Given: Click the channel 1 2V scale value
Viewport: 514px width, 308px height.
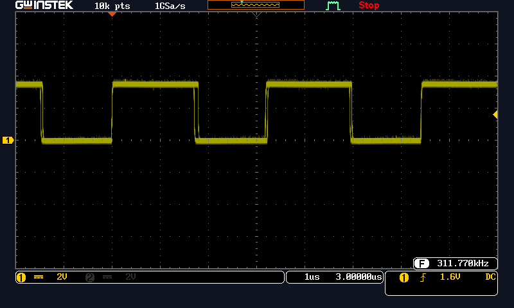Looking at the screenshot, I should [x=62, y=277].
